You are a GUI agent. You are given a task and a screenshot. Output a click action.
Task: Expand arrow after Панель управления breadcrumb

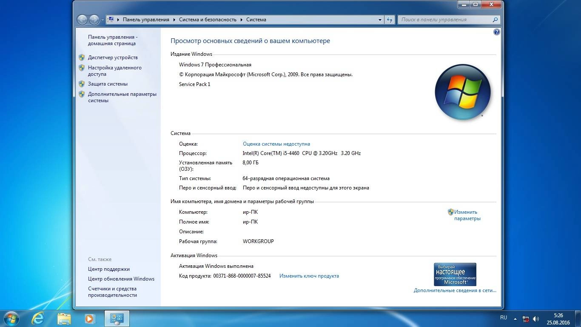[x=174, y=20]
